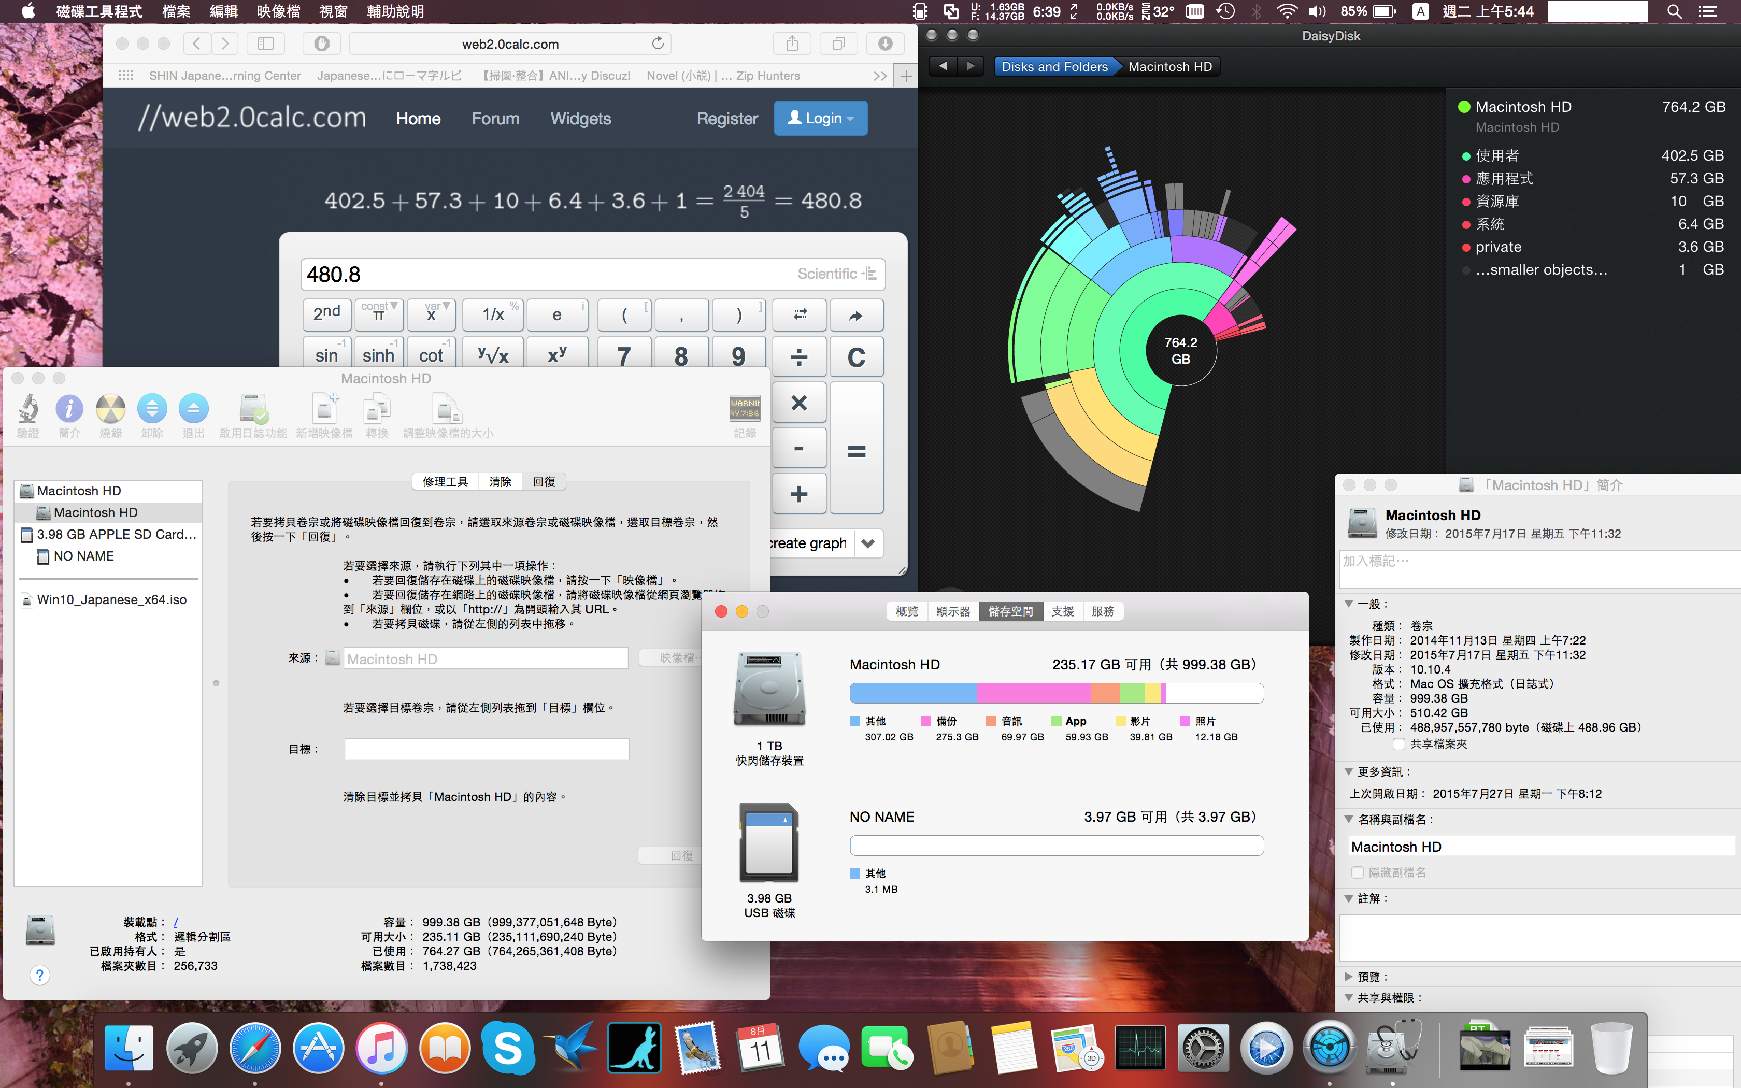Open Safari's downloads button
1741x1088 pixels.
click(886, 44)
